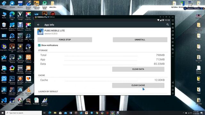Tap Android Recents square in MEmu sidebar
The height and width of the screenshot is (115, 205).
tap(173, 90)
